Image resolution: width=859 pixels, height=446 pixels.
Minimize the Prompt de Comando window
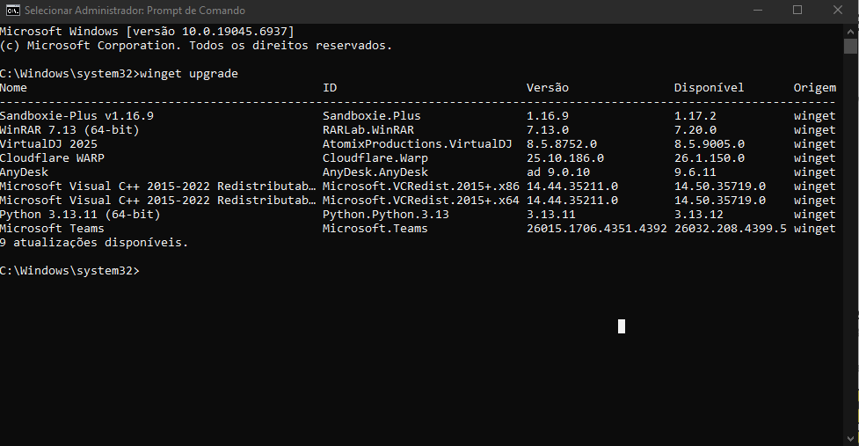[758, 11]
